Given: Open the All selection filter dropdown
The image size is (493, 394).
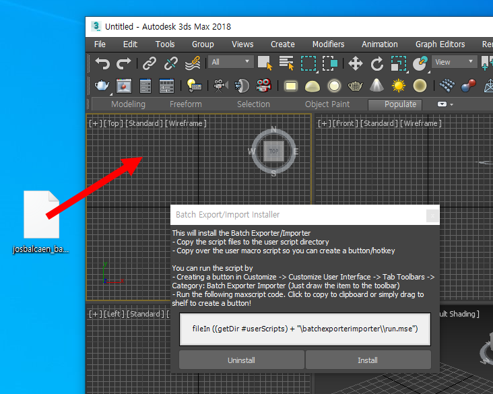Looking at the screenshot, I should [x=230, y=62].
